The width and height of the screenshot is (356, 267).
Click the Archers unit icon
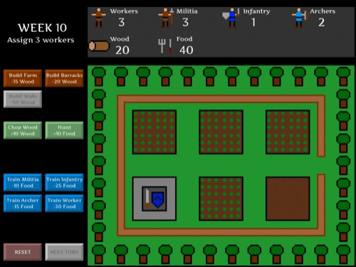click(300, 19)
